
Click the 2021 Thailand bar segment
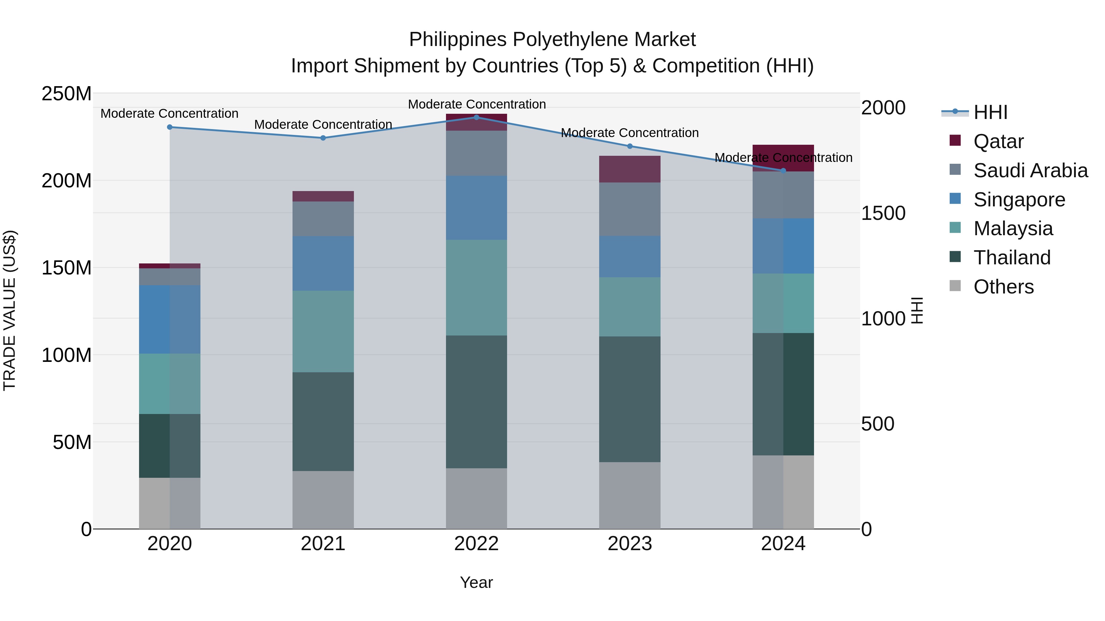coord(323,422)
